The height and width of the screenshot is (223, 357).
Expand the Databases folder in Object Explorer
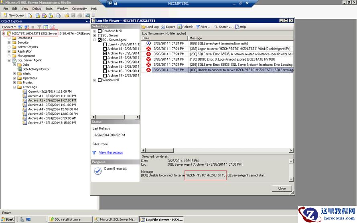click(9, 38)
